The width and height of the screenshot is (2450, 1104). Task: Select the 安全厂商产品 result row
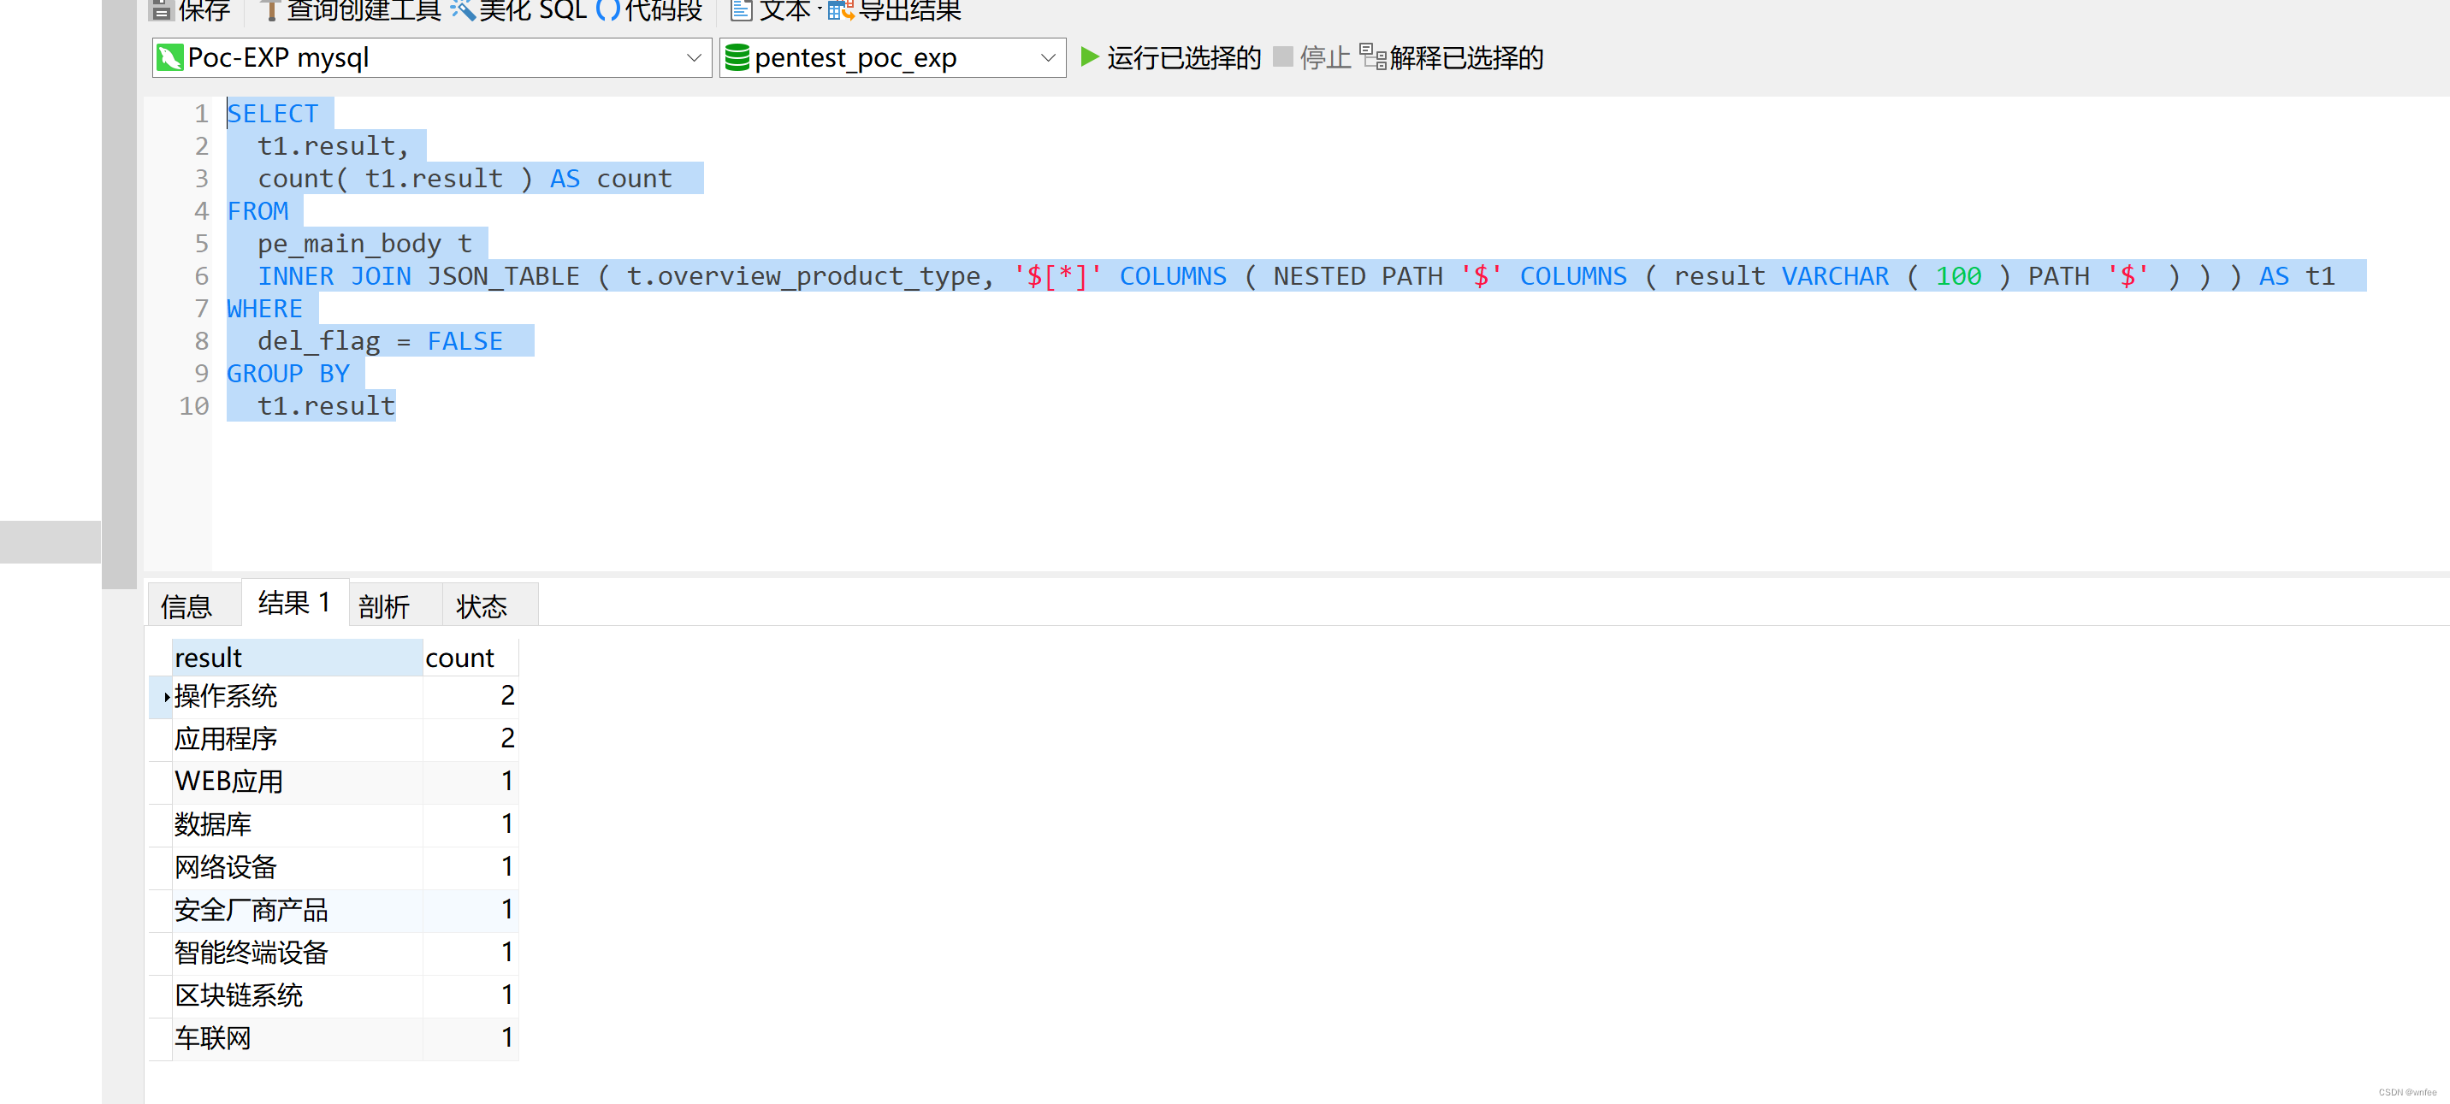pos(252,910)
